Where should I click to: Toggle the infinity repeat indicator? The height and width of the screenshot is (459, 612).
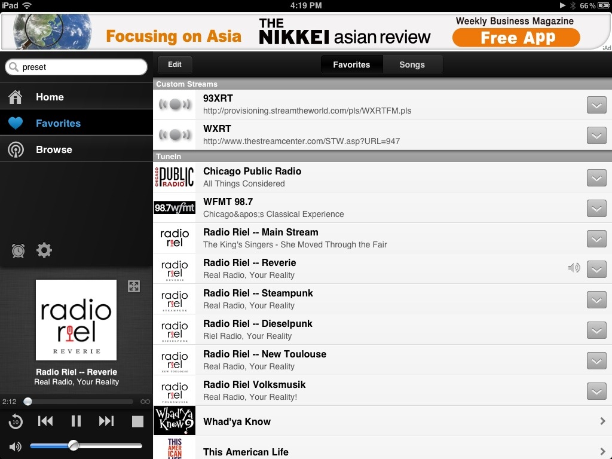[143, 402]
